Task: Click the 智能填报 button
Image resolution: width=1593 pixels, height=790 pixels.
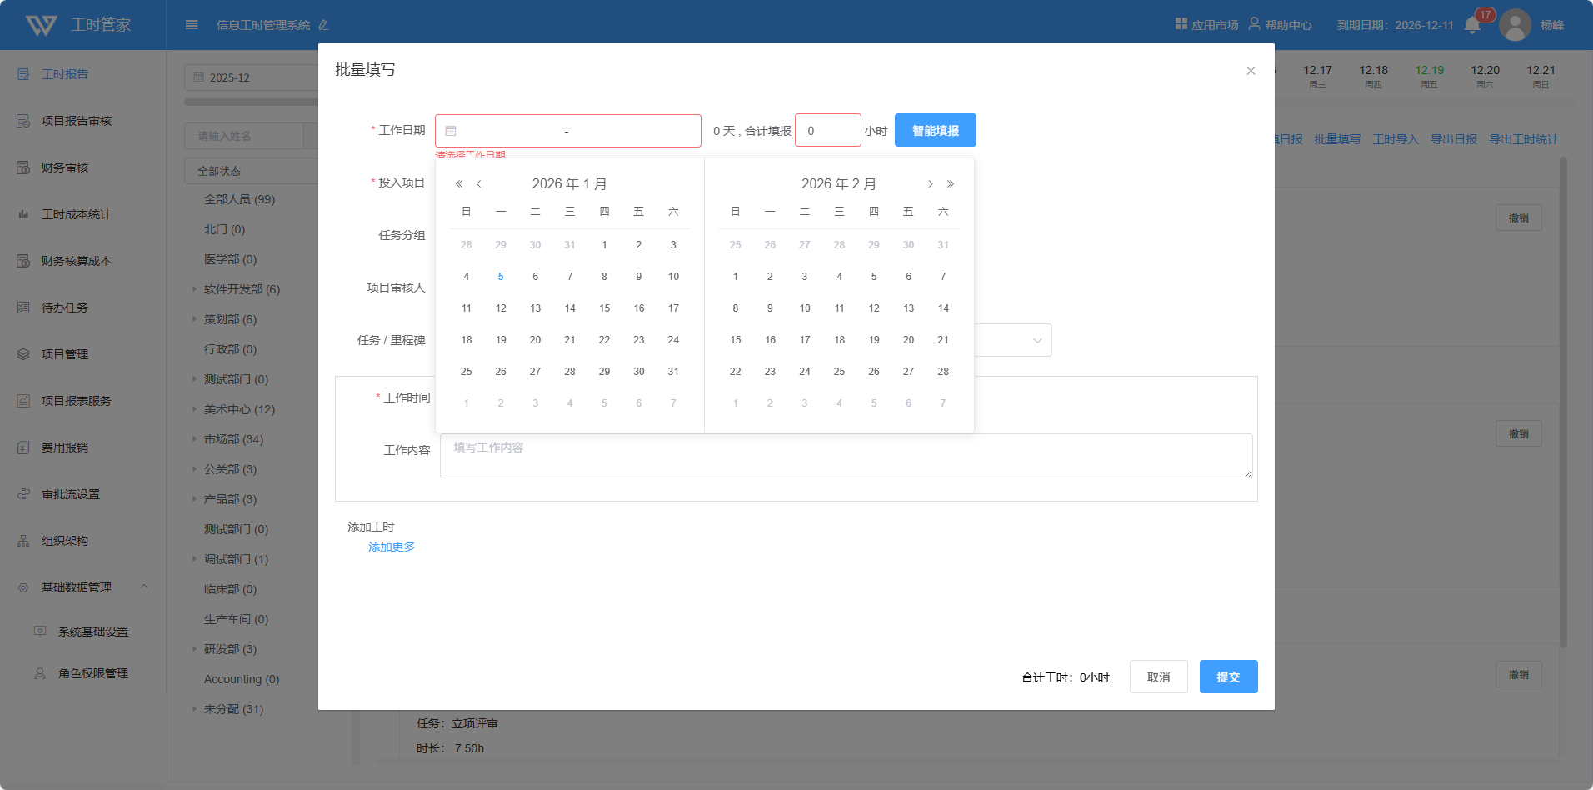Action: 935,131
